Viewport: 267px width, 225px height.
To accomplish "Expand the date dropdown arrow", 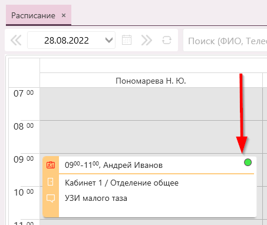I will click(x=109, y=40).
